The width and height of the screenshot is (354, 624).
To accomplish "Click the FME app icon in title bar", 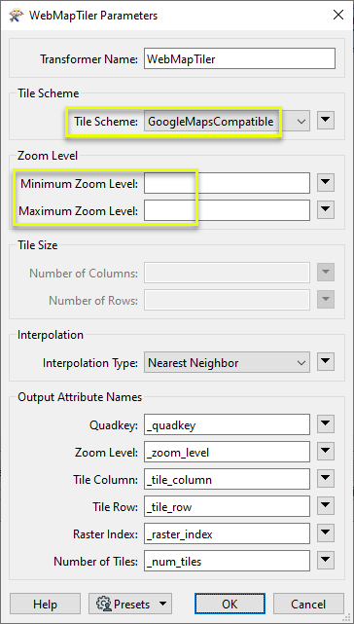I will (x=15, y=16).
